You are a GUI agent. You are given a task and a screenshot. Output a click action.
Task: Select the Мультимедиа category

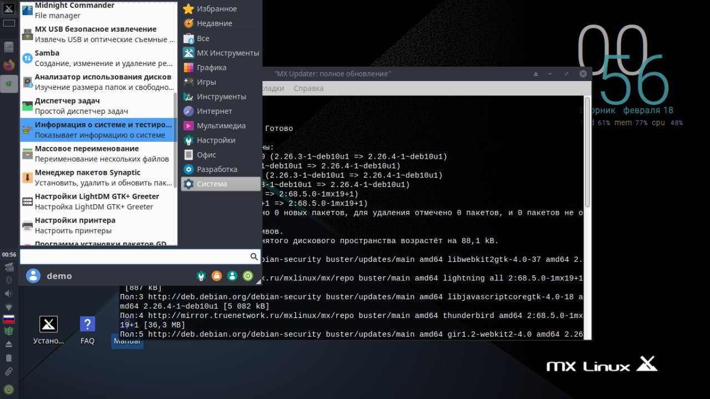pyautogui.click(x=221, y=125)
